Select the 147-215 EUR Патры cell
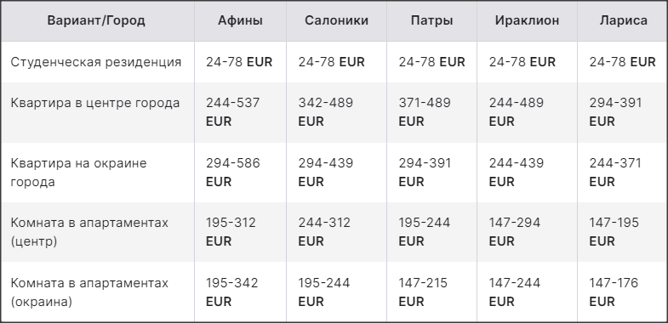 point(423,292)
